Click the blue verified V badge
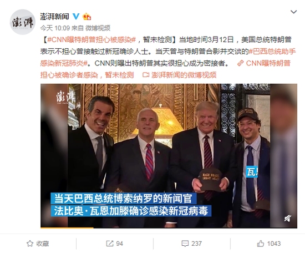Viewport: 305px width, 253px height. pyautogui.click(x=76, y=17)
